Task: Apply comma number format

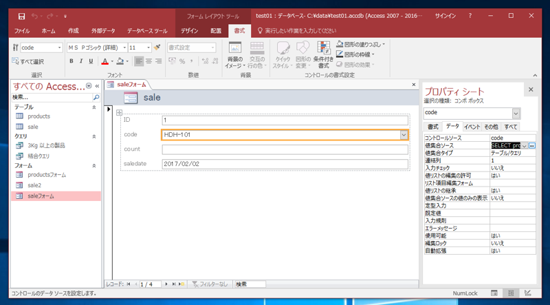Action: [192, 61]
